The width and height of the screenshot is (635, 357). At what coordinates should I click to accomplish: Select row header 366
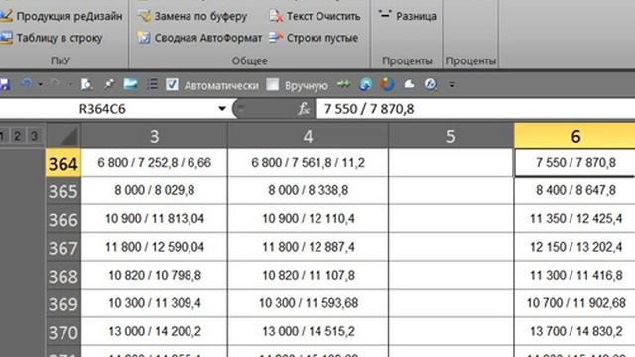point(63,219)
